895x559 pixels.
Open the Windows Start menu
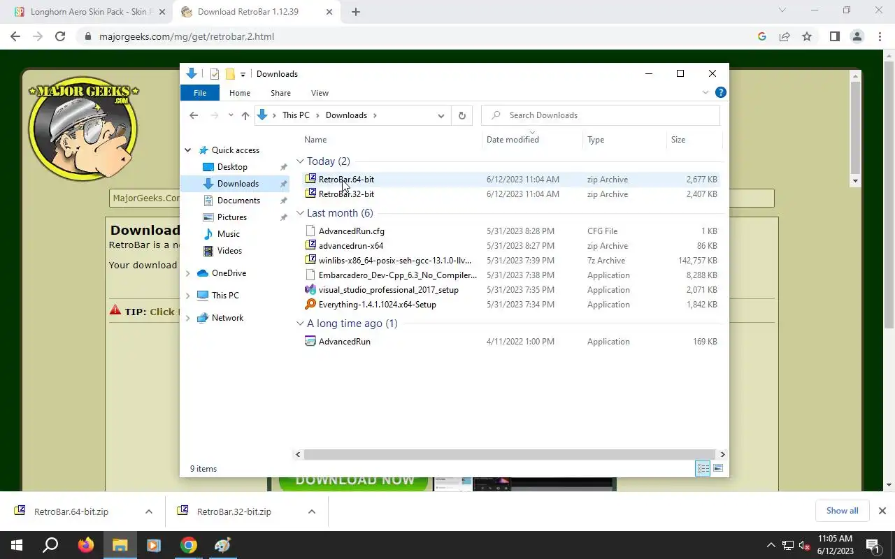tap(17, 545)
